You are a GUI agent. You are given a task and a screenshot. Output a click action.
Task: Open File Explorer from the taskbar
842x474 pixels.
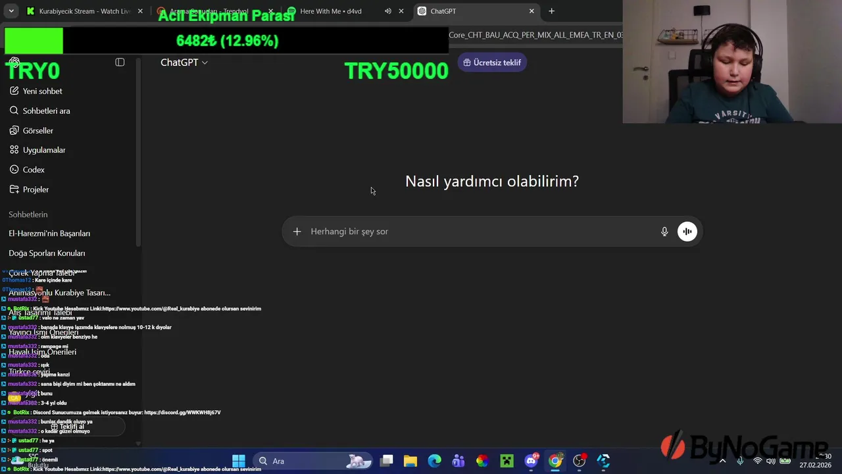click(410, 461)
